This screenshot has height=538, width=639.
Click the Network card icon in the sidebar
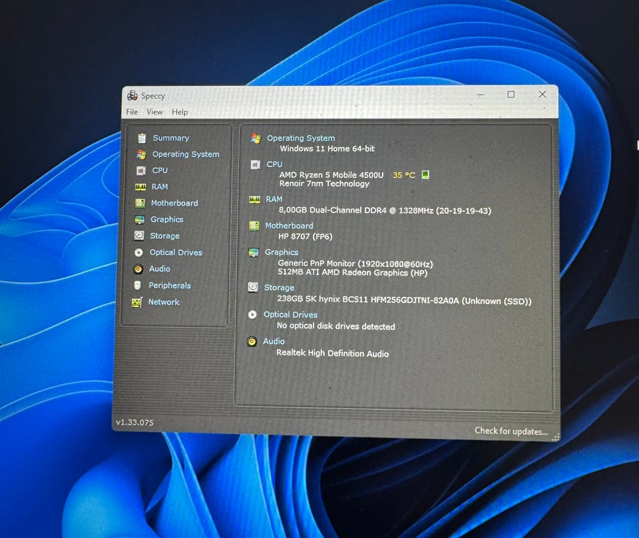pos(136,302)
